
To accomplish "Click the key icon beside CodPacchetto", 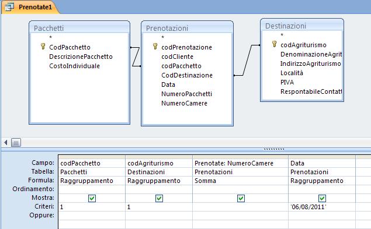I will click(x=43, y=46).
